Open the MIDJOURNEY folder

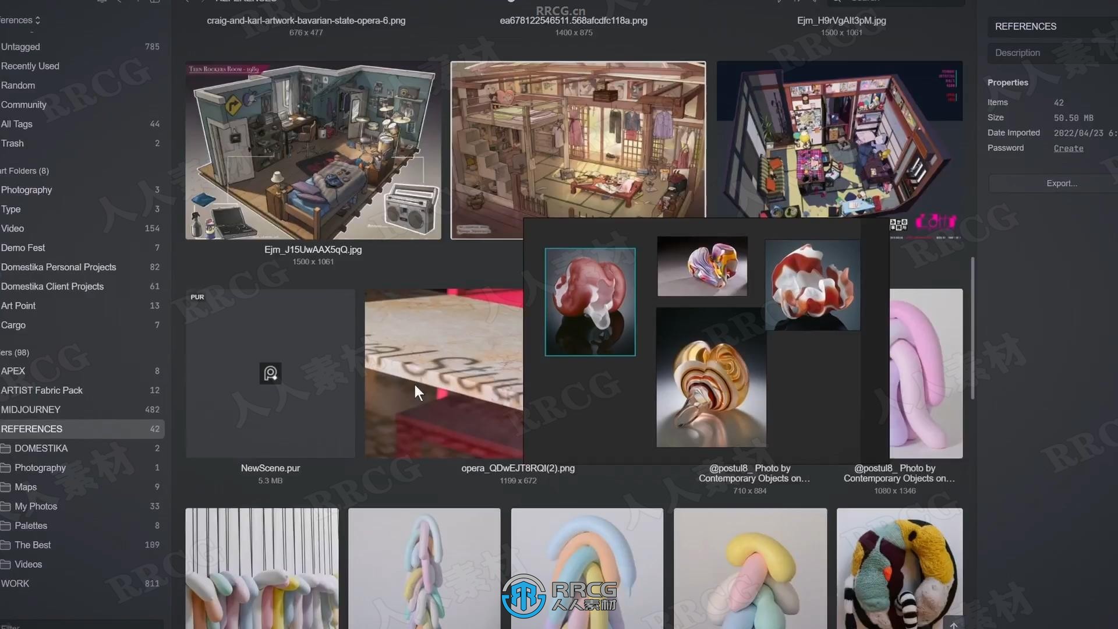82,409
